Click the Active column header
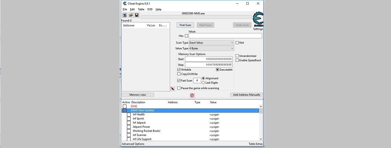 pyautogui.click(x=126, y=102)
